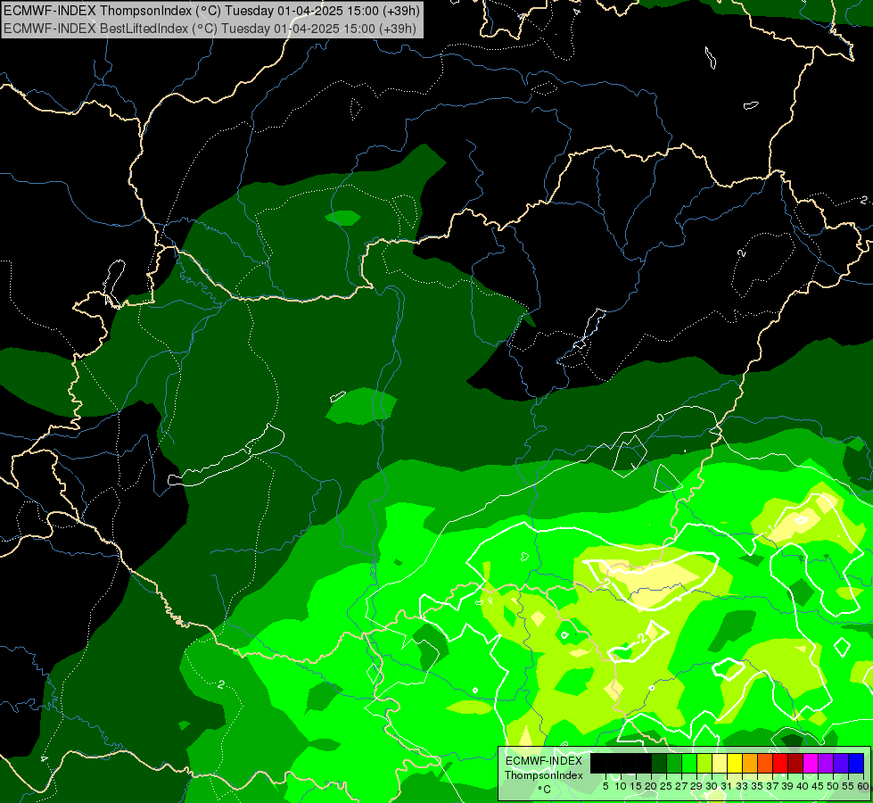This screenshot has height=803, width=873.
Task: Pick the bright red 37–39 legend swatch
Action: pos(780,763)
